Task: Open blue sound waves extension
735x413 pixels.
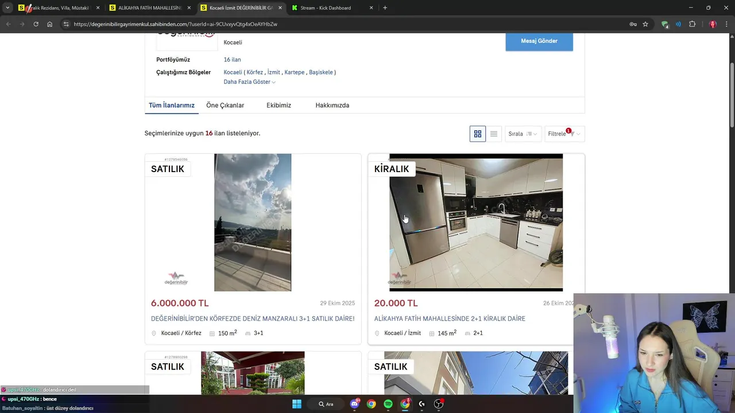Action: pos(678,24)
